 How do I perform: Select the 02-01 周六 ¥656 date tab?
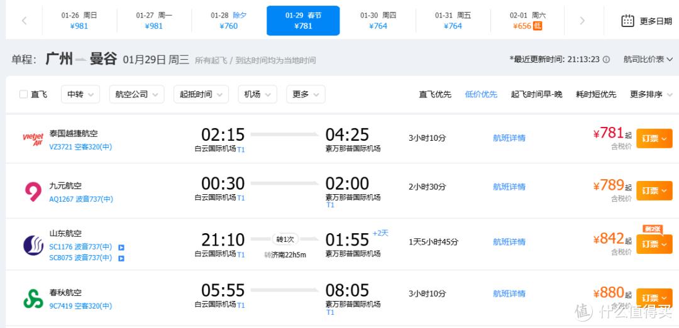(x=527, y=21)
